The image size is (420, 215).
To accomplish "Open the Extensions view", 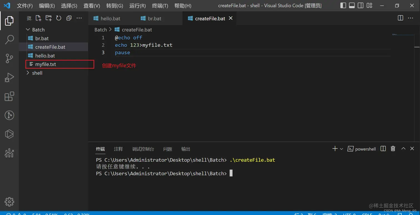I will (x=9, y=96).
